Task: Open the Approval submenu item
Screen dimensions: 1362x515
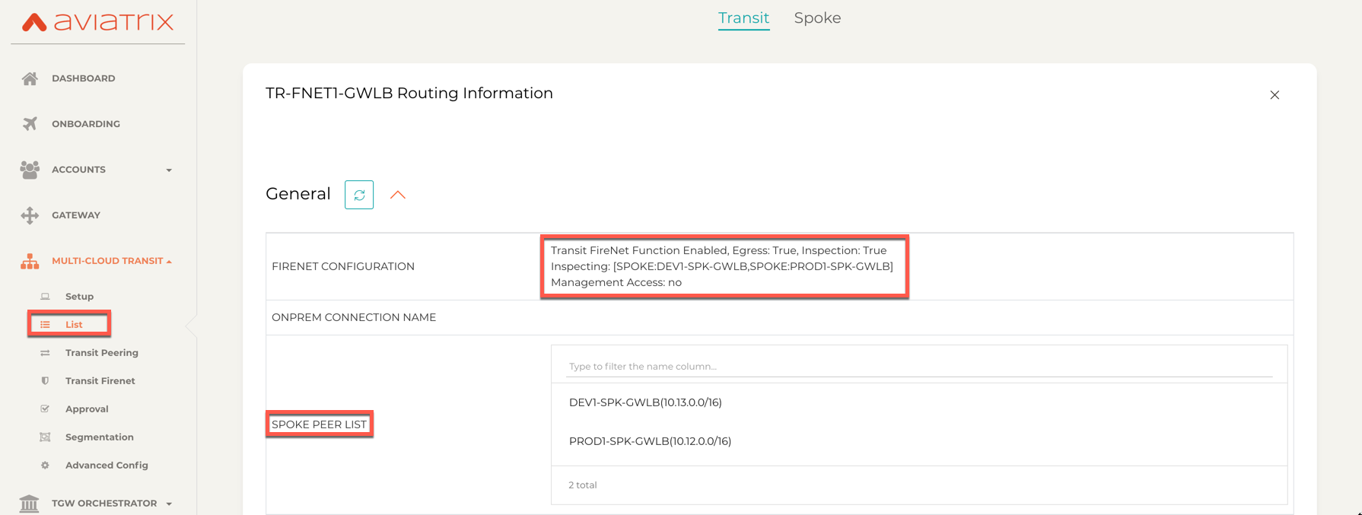Action: [x=87, y=409]
